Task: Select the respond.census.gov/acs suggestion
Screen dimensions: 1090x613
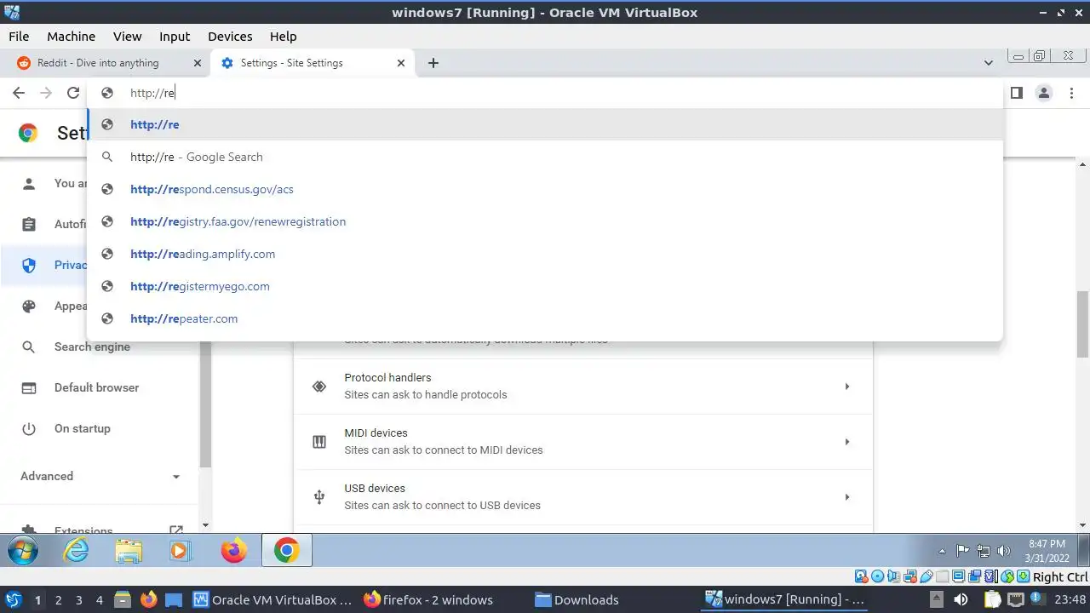Action: point(545,189)
